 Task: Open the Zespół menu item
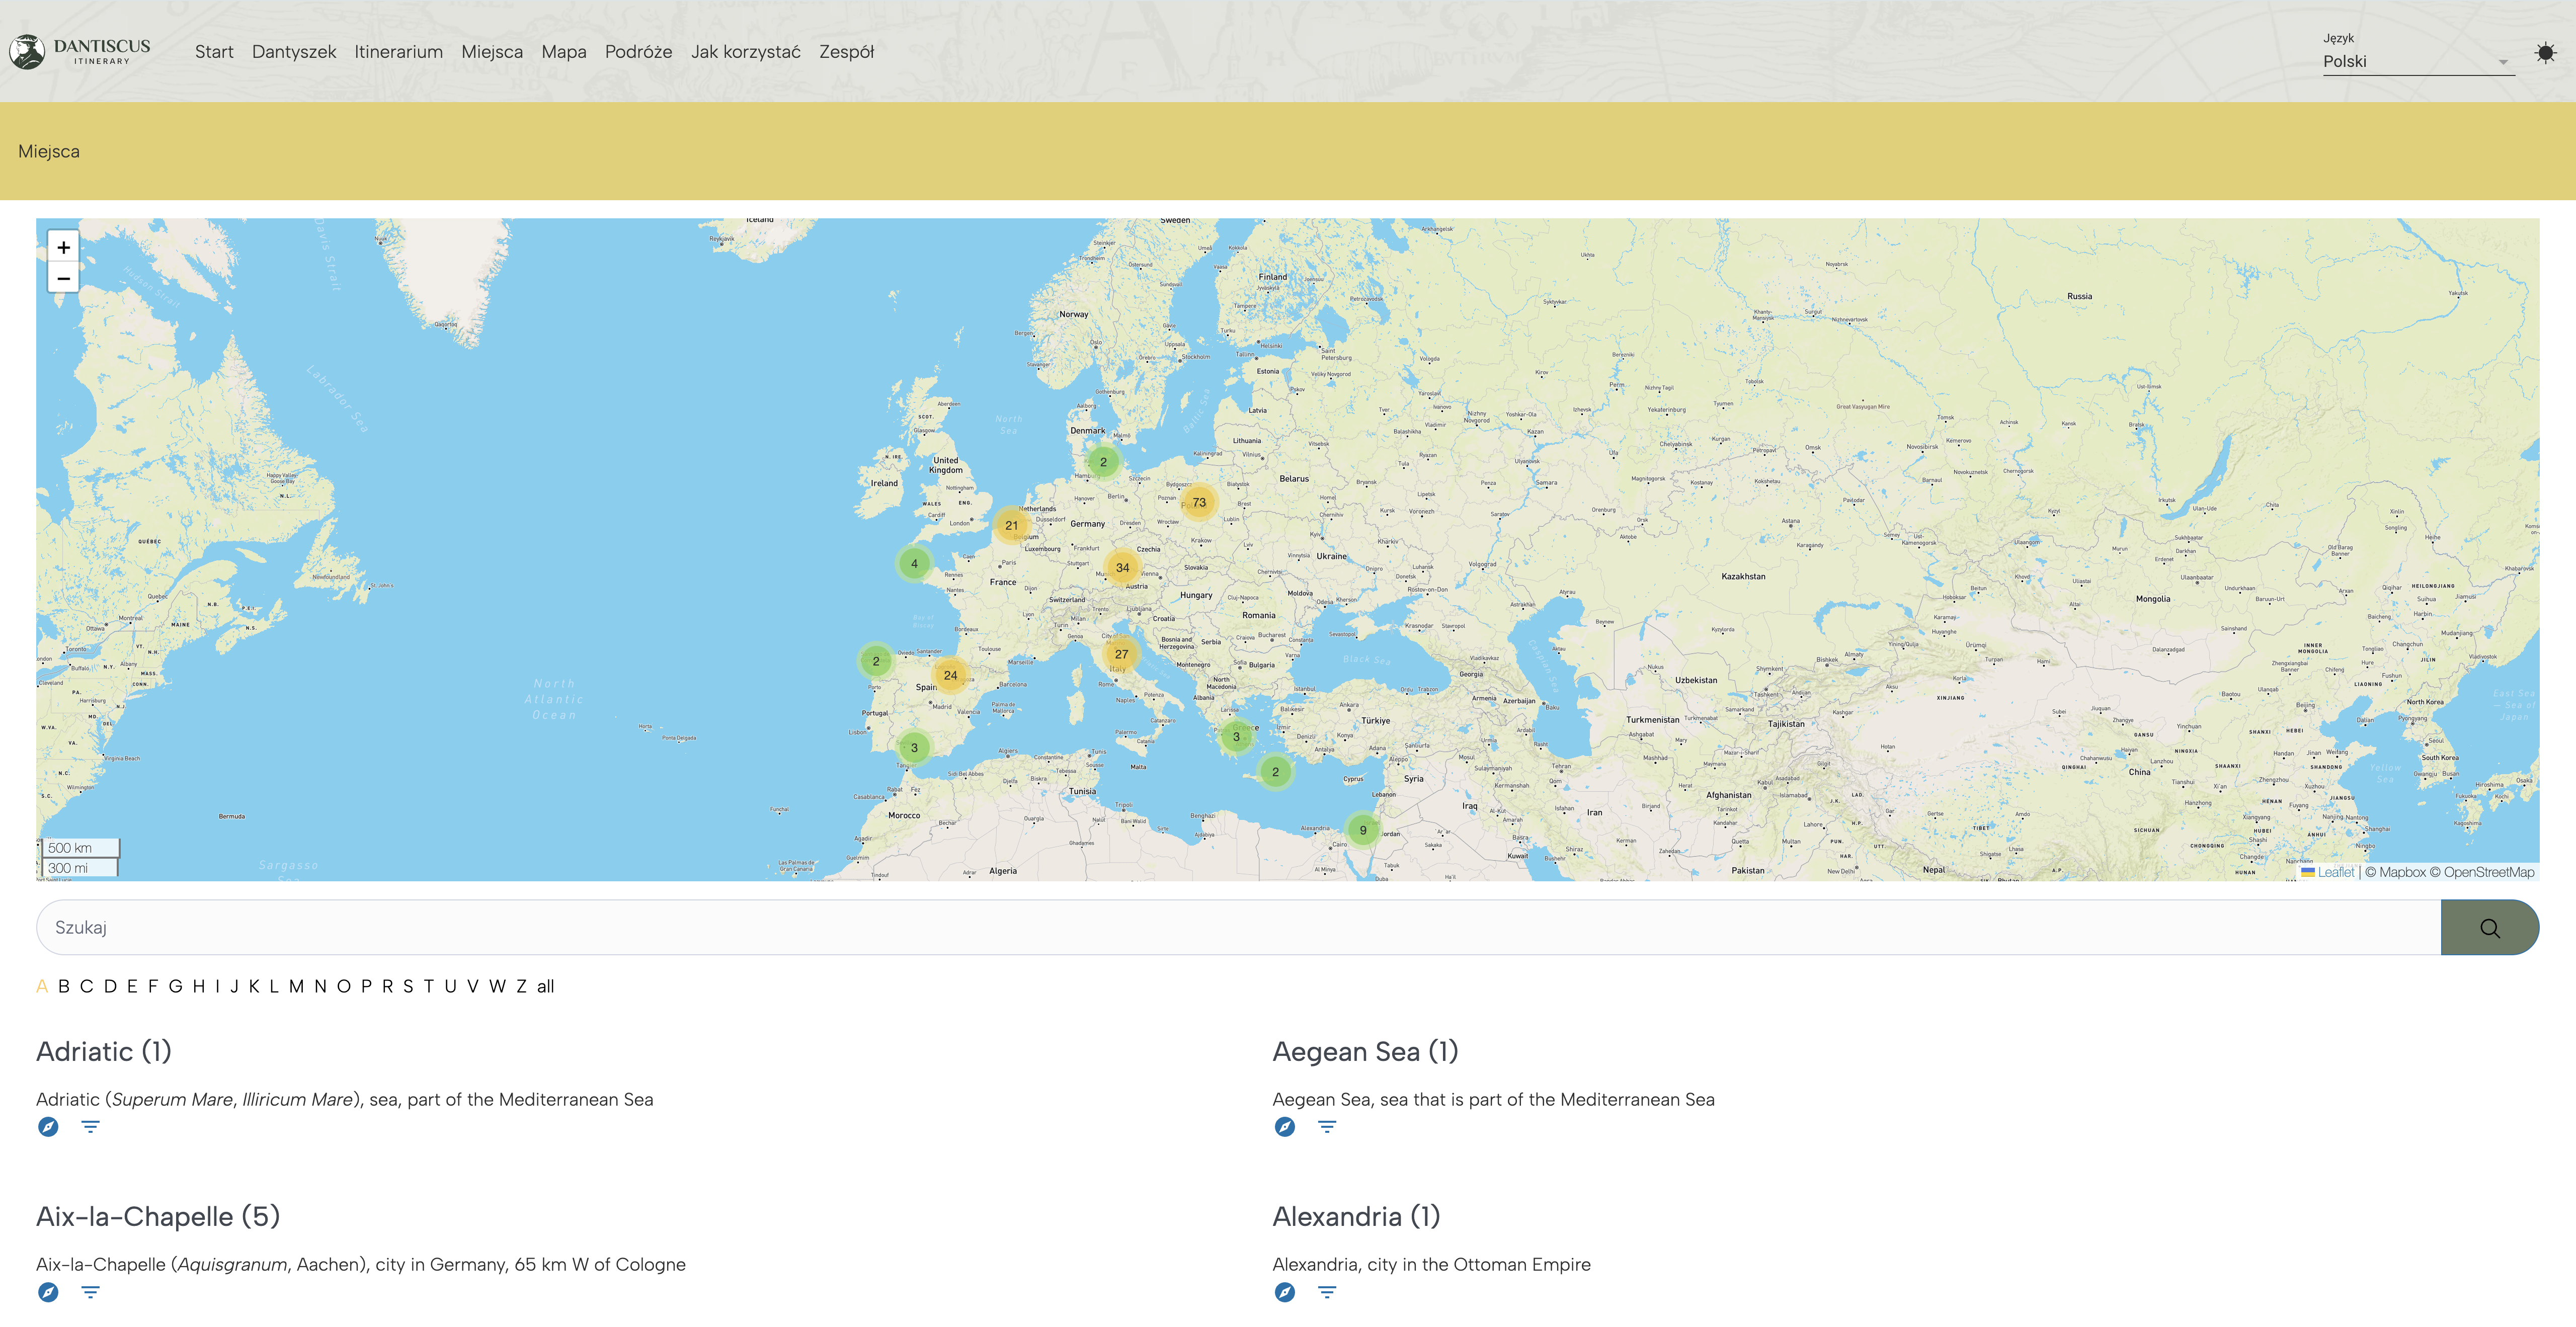click(x=846, y=52)
